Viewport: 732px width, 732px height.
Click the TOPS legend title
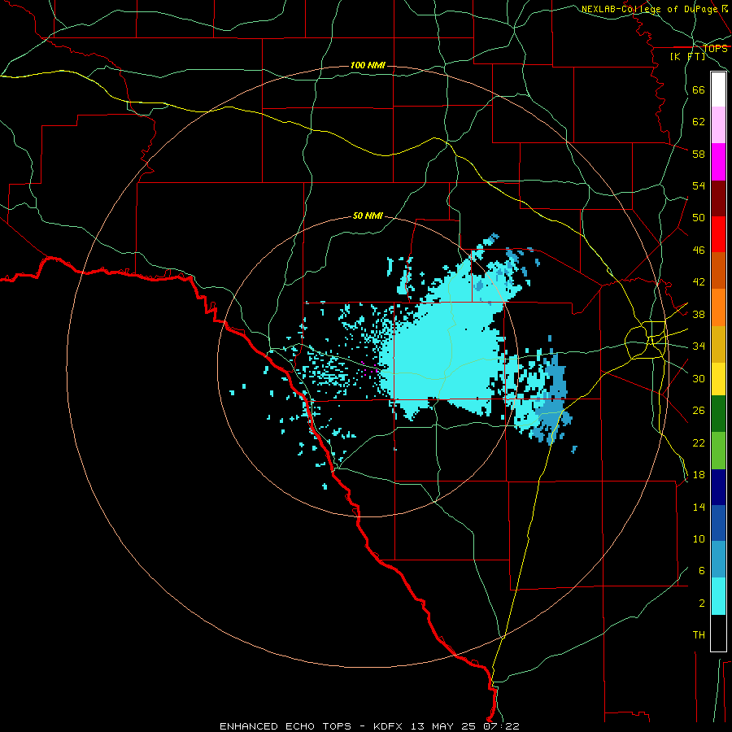(x=715, y=48)
